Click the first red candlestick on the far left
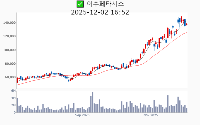This screenshot has width=200, height=125. [x=17, y=80]
